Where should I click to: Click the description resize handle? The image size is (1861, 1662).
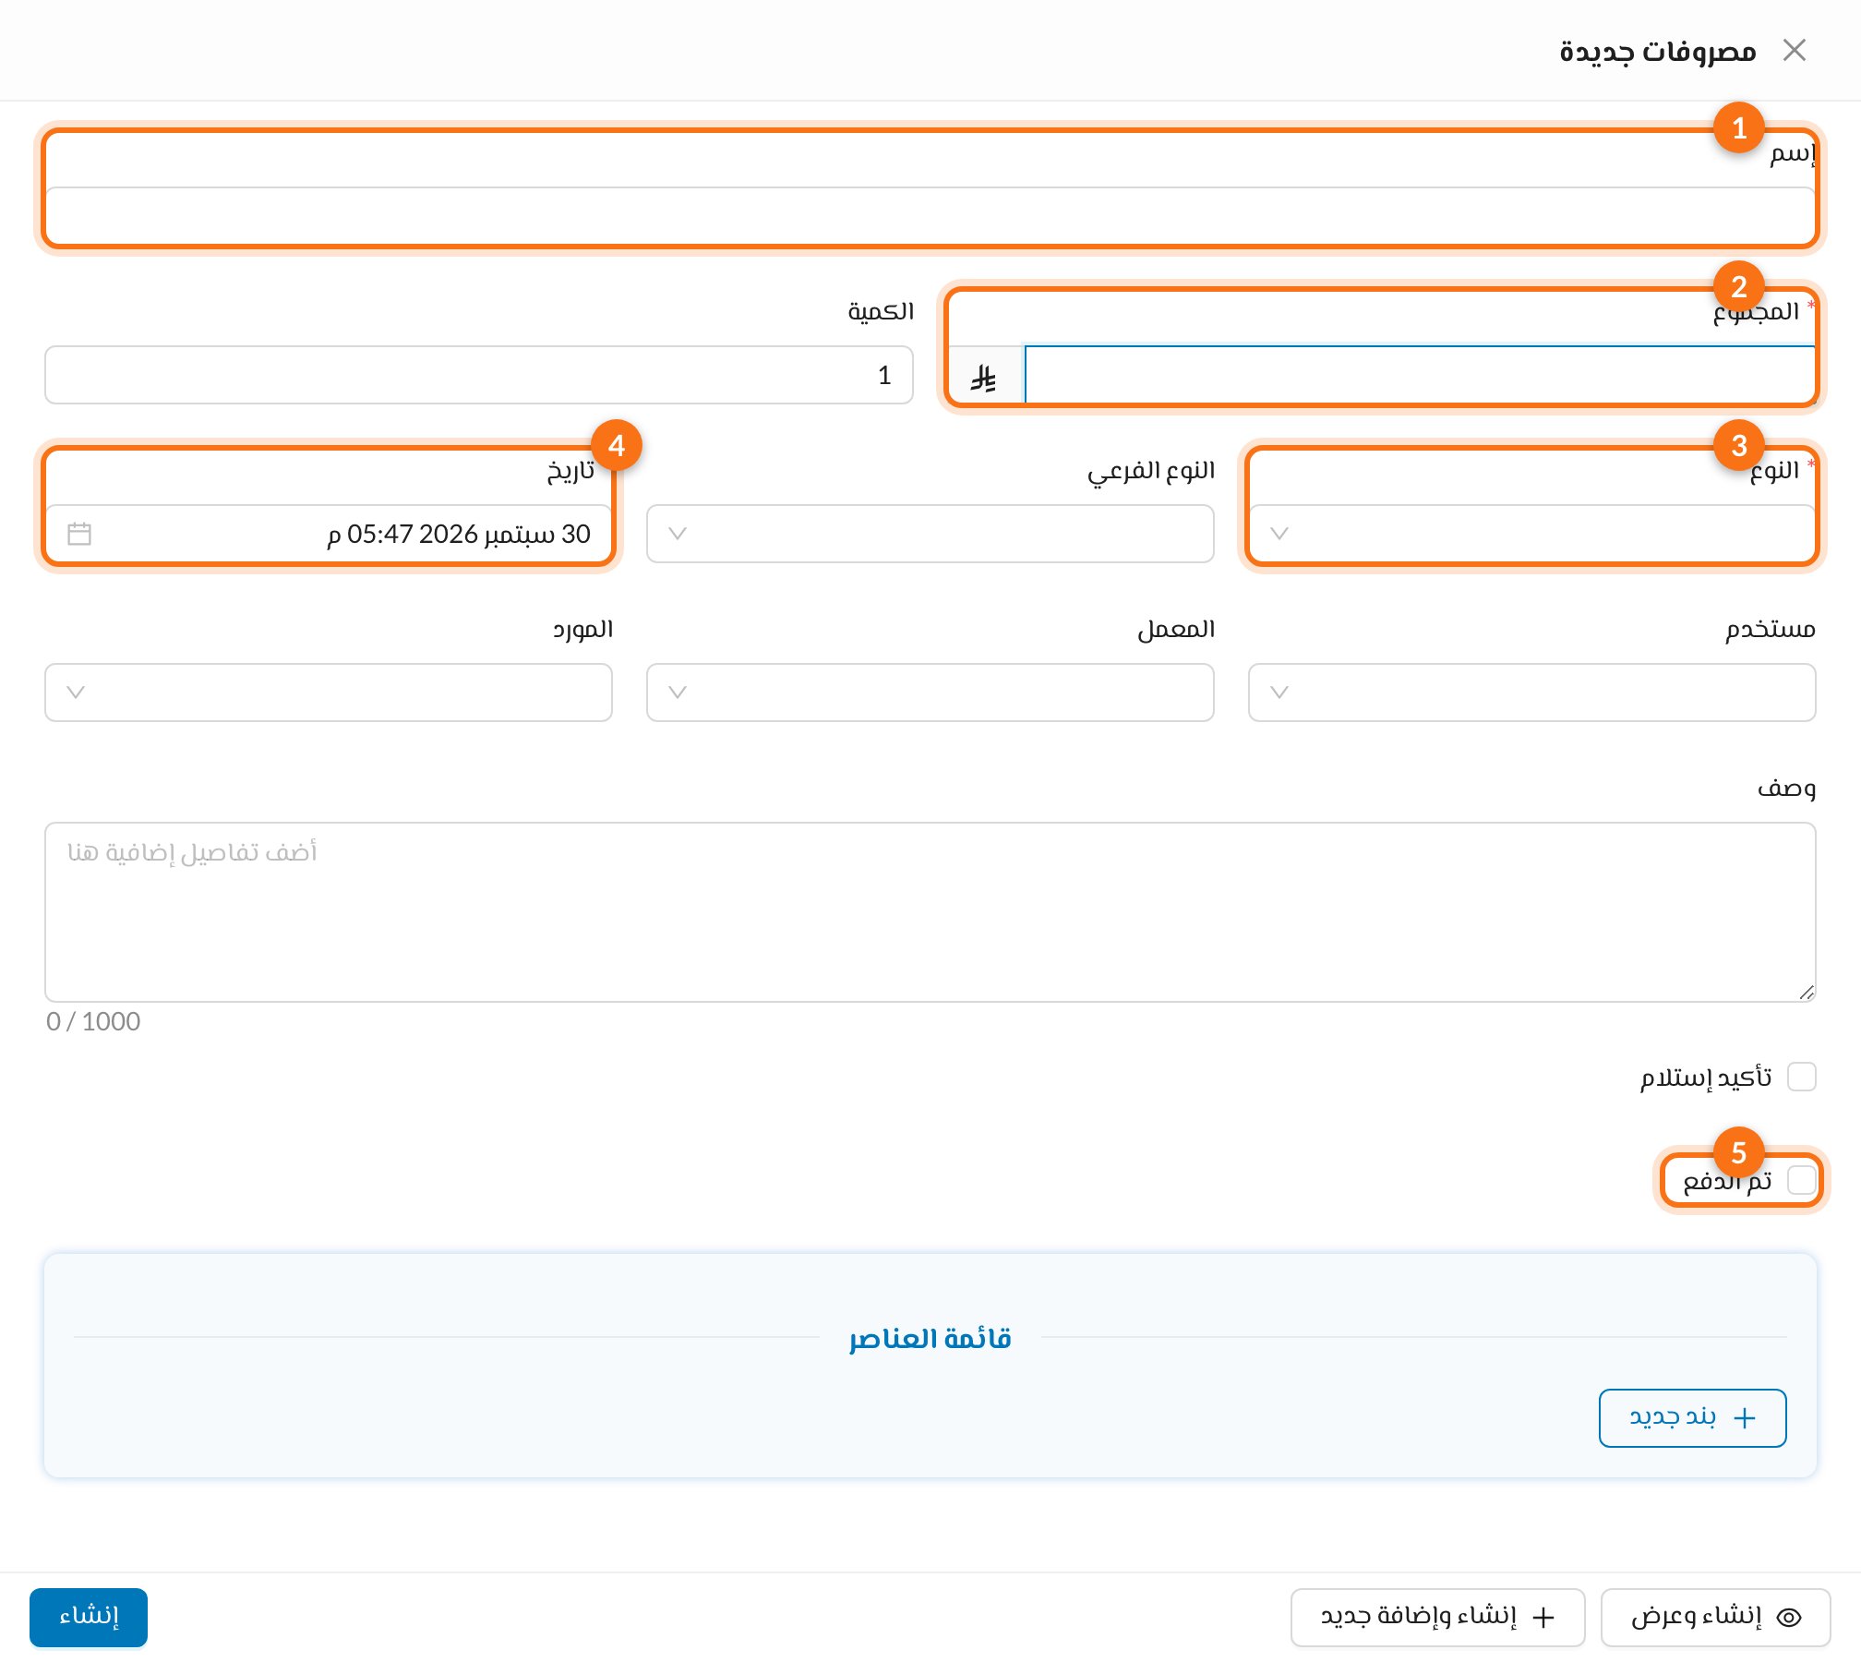1807,993
